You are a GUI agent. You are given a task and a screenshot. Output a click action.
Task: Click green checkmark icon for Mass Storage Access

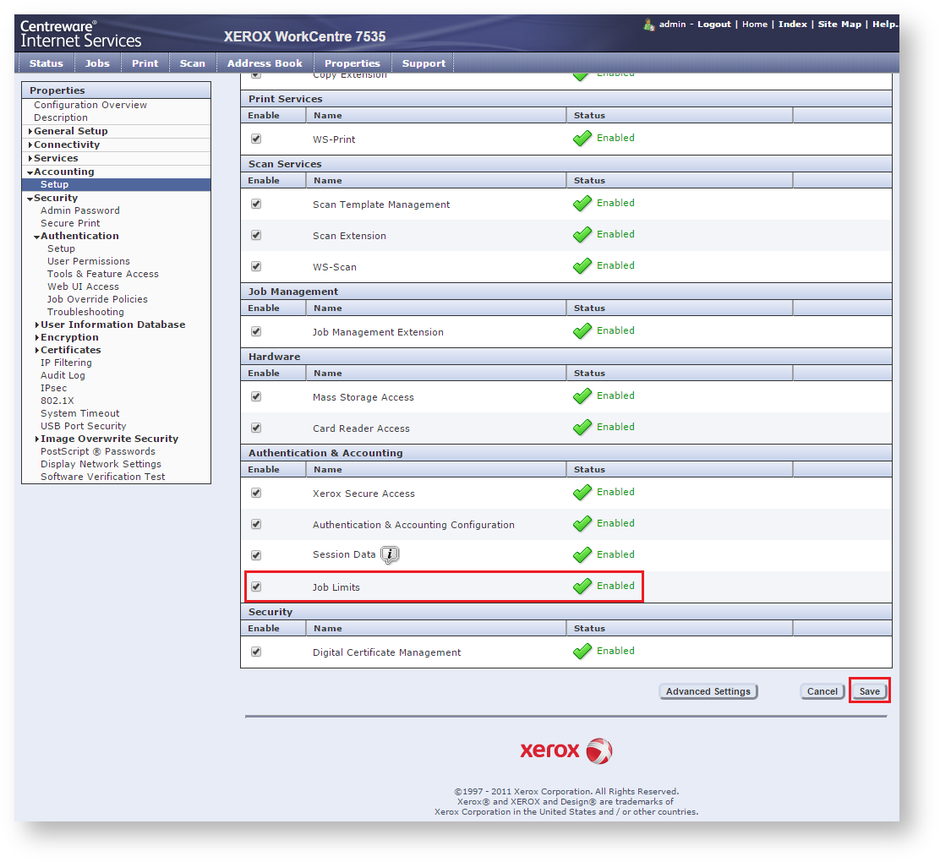pos(582,396)
